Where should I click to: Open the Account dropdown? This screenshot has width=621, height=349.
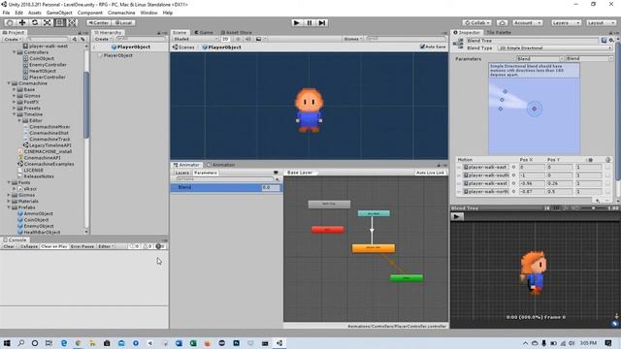point(527,23)
